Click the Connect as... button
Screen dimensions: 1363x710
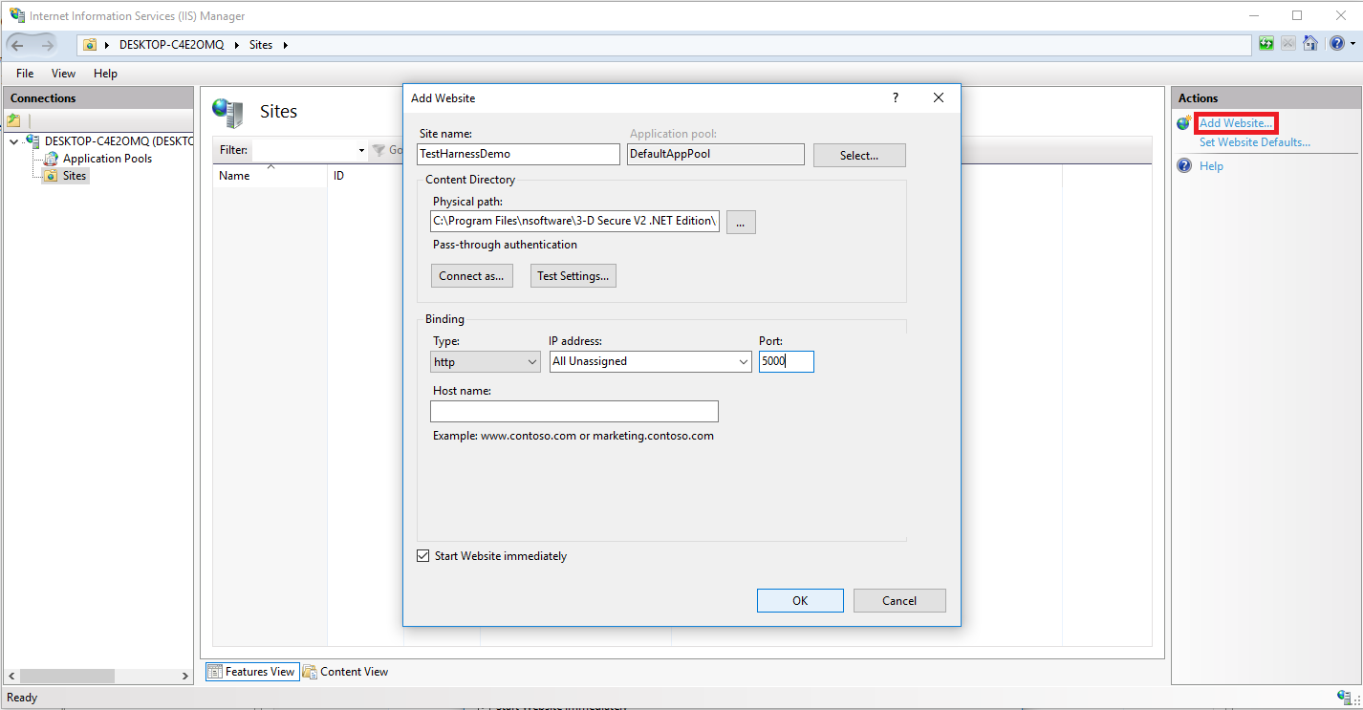(x=472, y=275)
